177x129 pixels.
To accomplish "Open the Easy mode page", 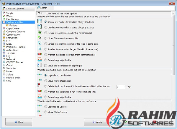I will point(9,81).
